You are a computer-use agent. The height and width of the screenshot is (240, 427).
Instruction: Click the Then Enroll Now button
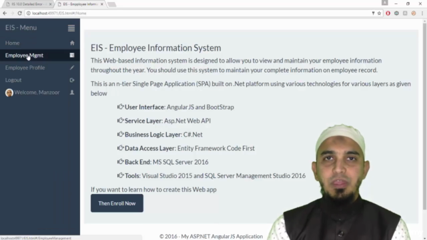click(x=117, y=203)
